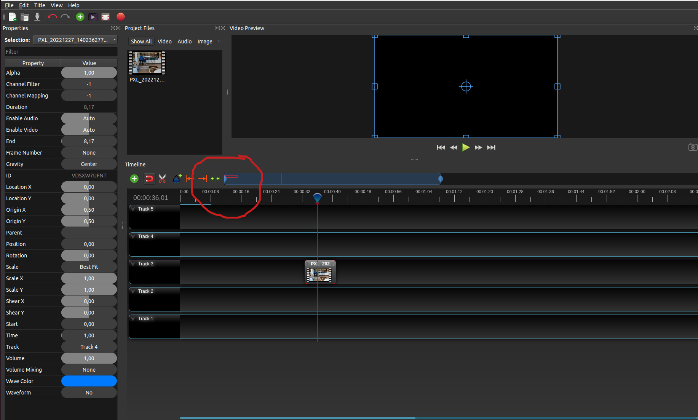Select the razor tool to cut clips
Image resolution: width=698 pixels, height=420 pixels.
point(162,179)
